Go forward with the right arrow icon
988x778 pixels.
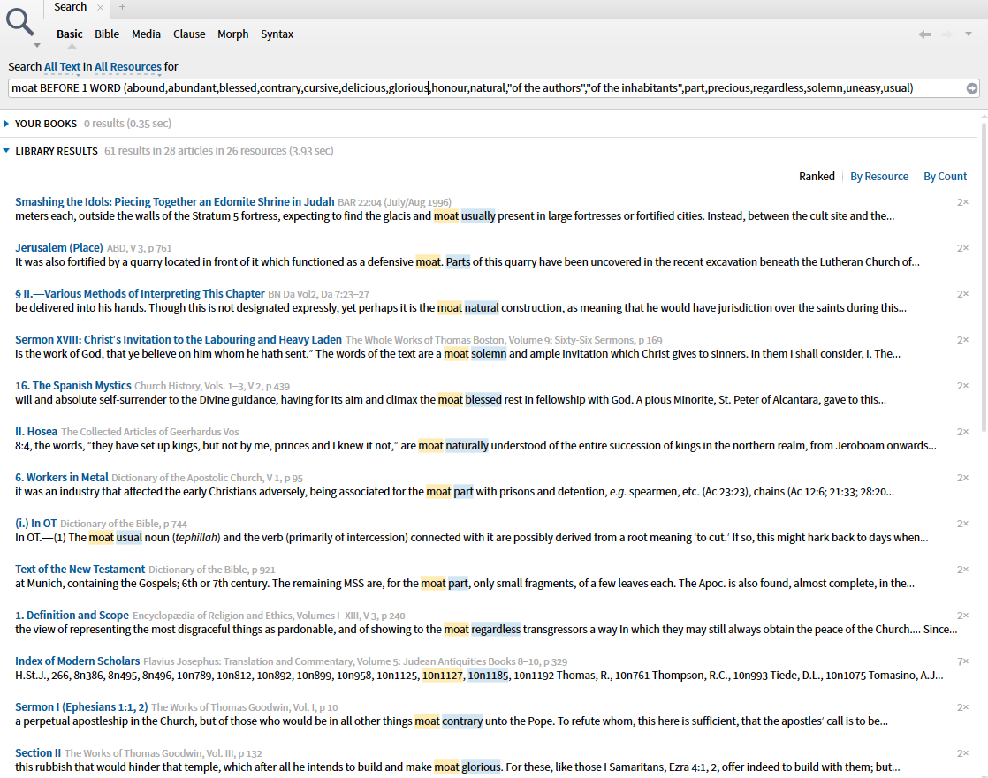946,34
